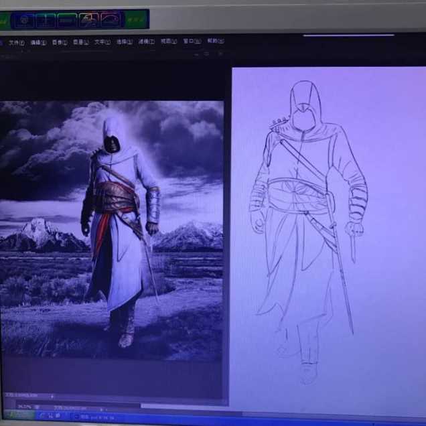Expand the upper document window status arrow

(x=52, y=397)
